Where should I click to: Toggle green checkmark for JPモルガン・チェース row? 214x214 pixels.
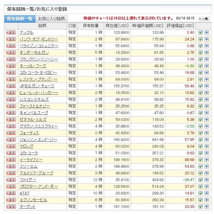pos(201,86)
